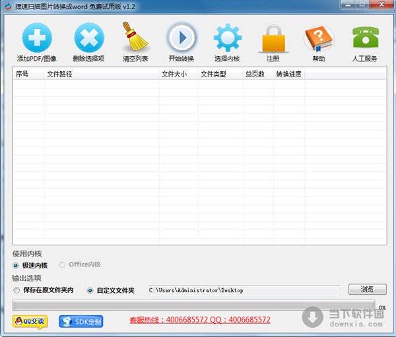
Task: Open 选择内核 gear icon
Action: click(x=228, y=38)
